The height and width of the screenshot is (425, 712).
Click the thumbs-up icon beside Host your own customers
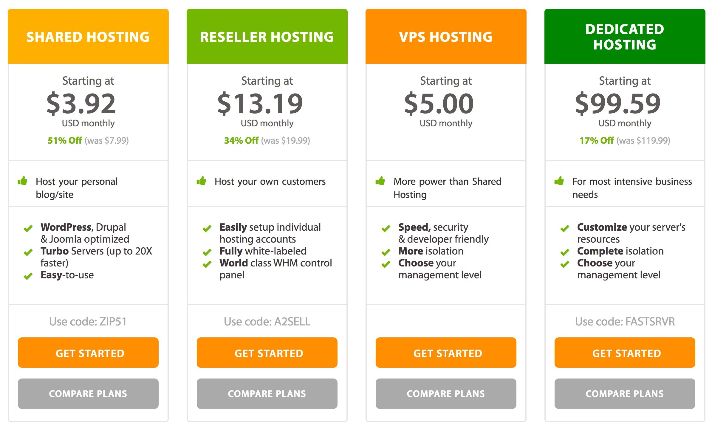[201, 181]
